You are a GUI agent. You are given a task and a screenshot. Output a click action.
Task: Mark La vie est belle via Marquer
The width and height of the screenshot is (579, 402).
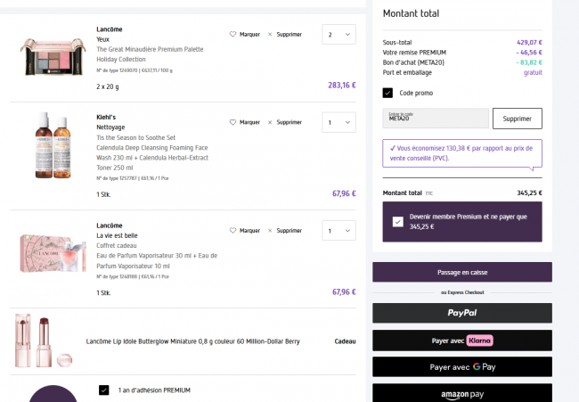[x=249, y=231]
